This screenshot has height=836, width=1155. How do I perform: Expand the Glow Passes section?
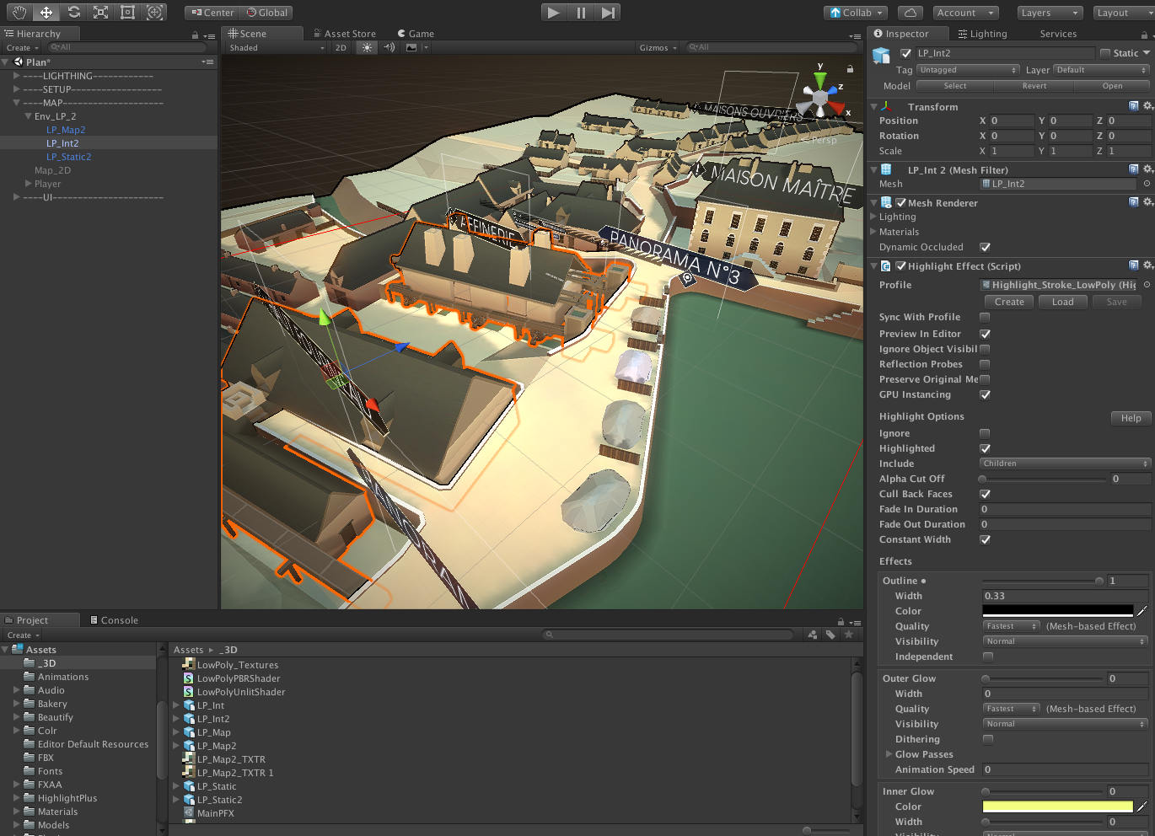[x=889, y=754]
